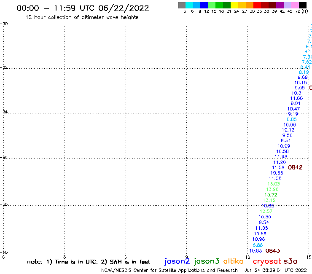Select the light blue value 7.62
Screen dimensions: 312x274
[x=307, y=62]
